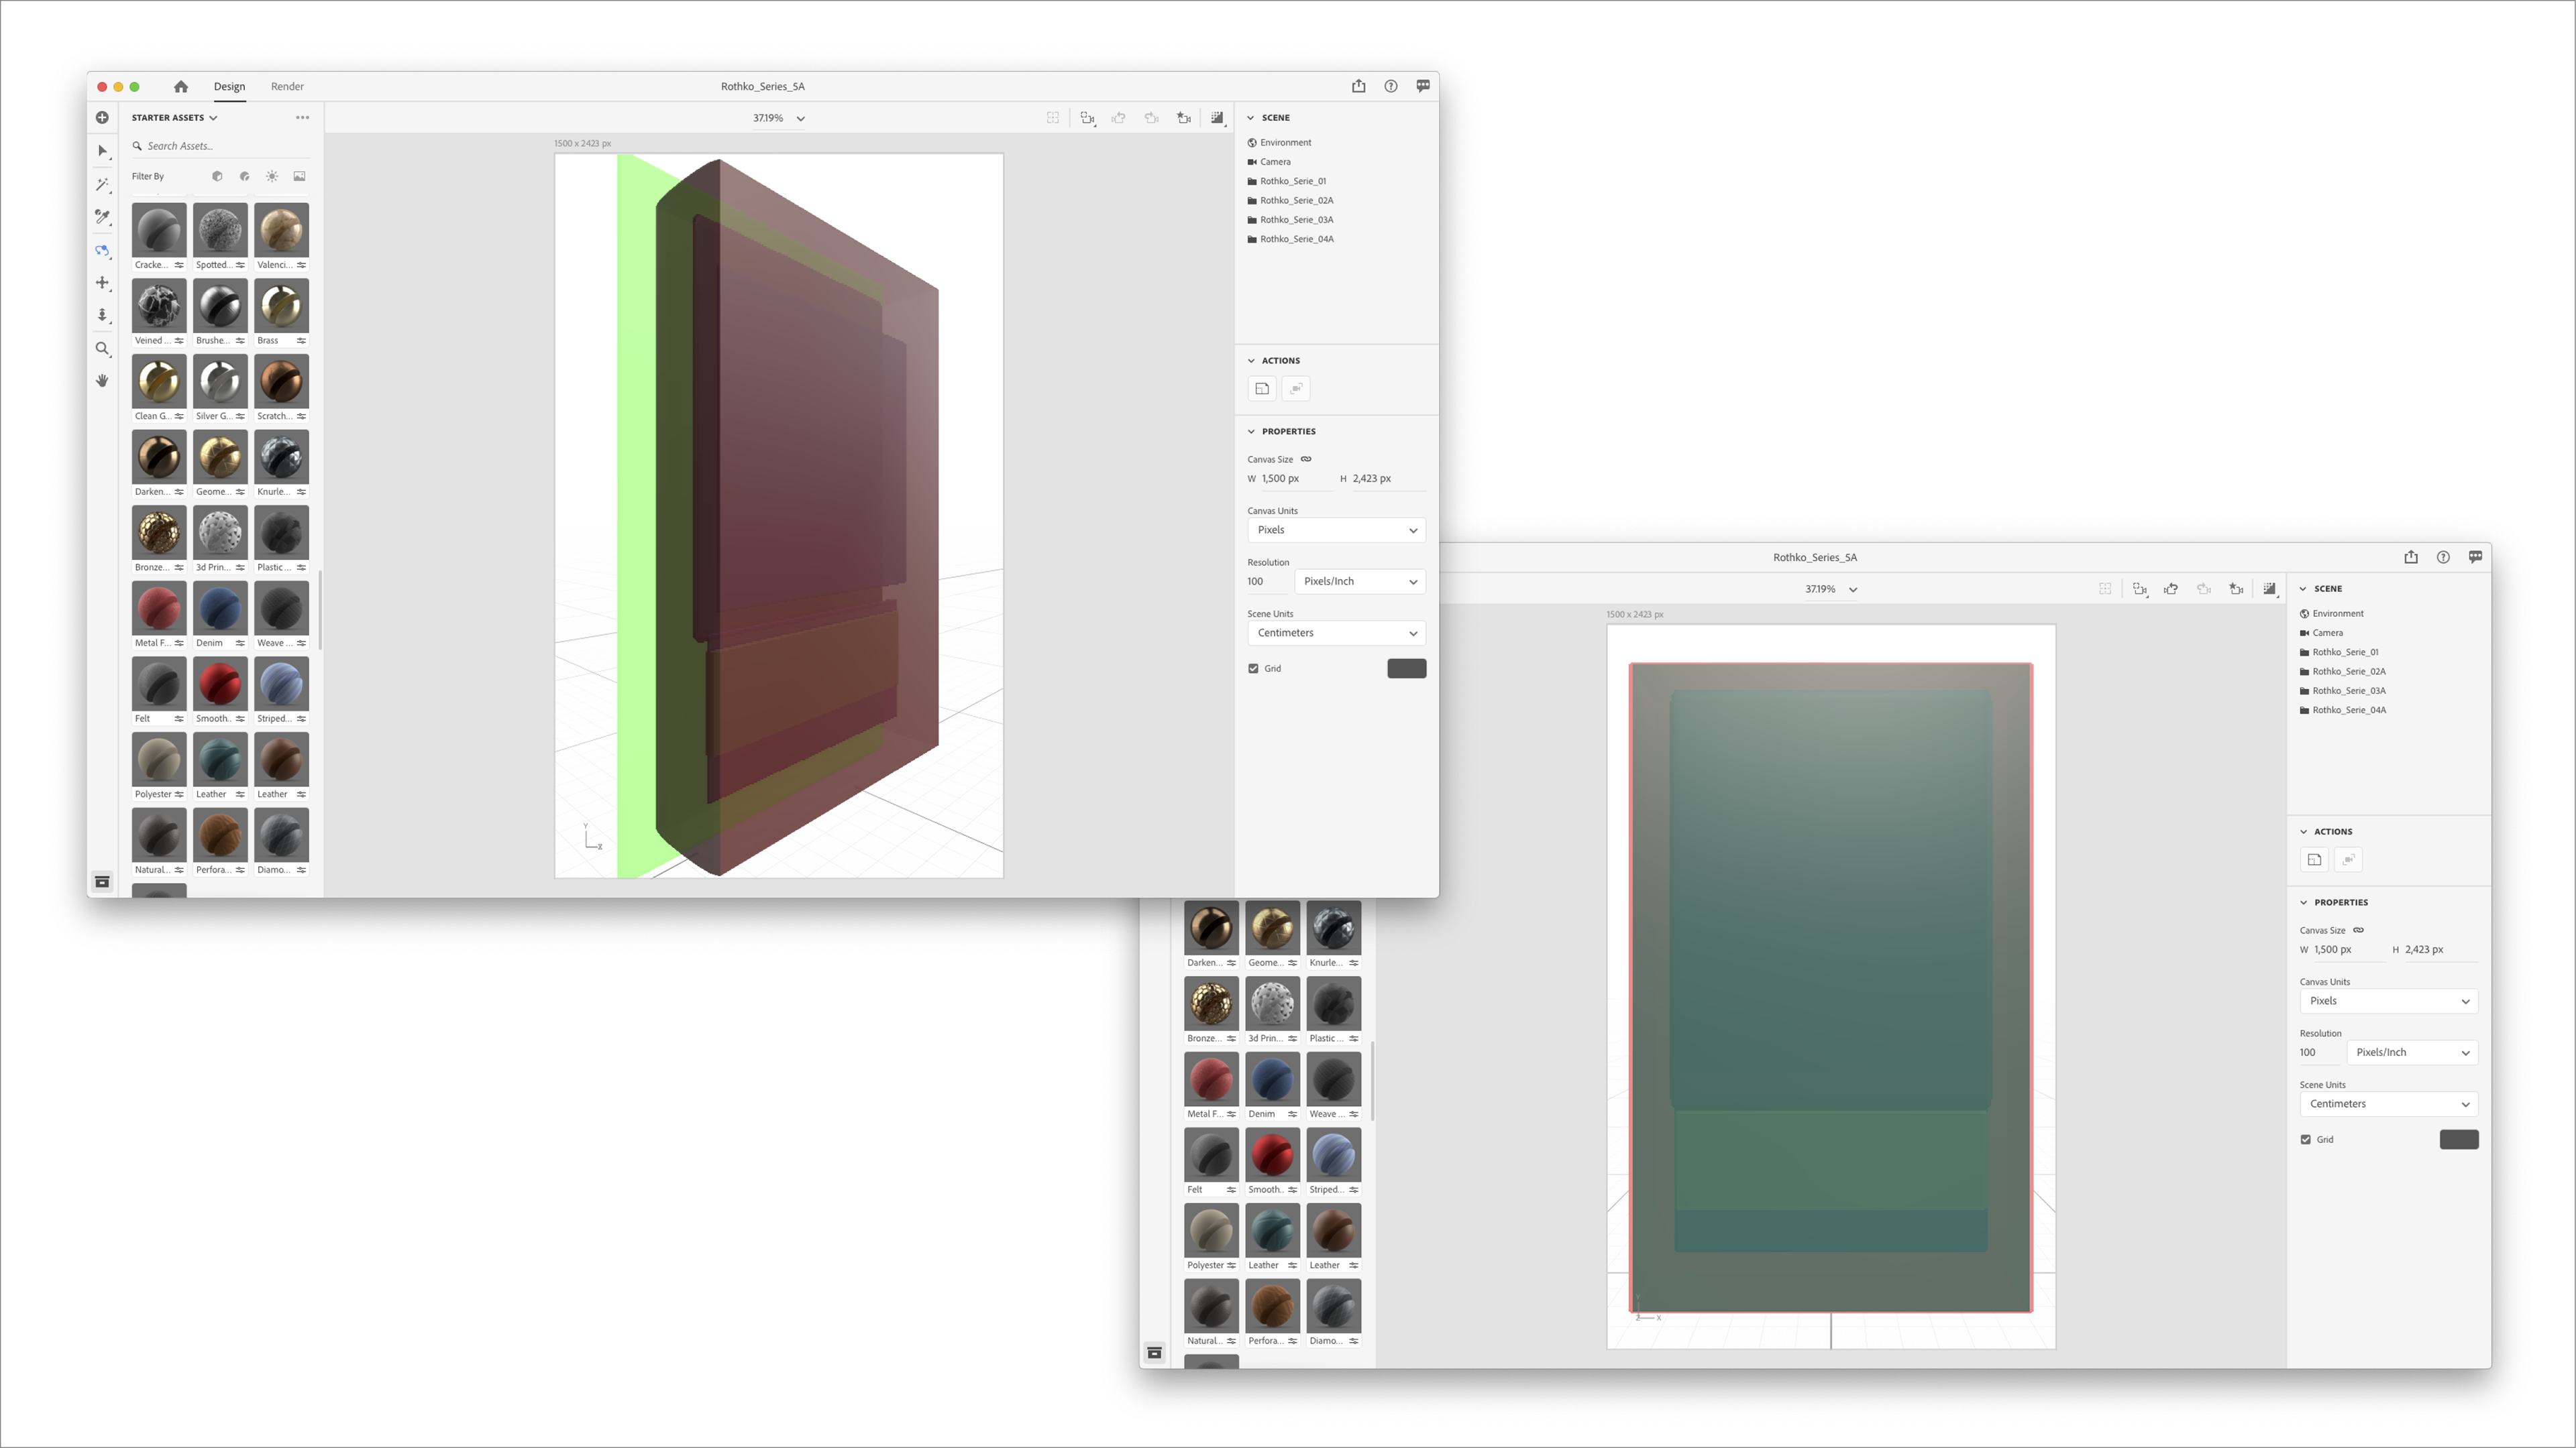Activate the Orbit camera tool in front window

pos(102,251)
